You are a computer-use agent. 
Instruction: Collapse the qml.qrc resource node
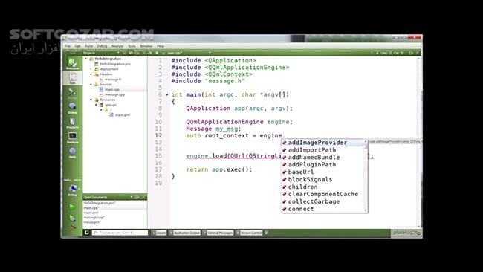coord(96,105)
